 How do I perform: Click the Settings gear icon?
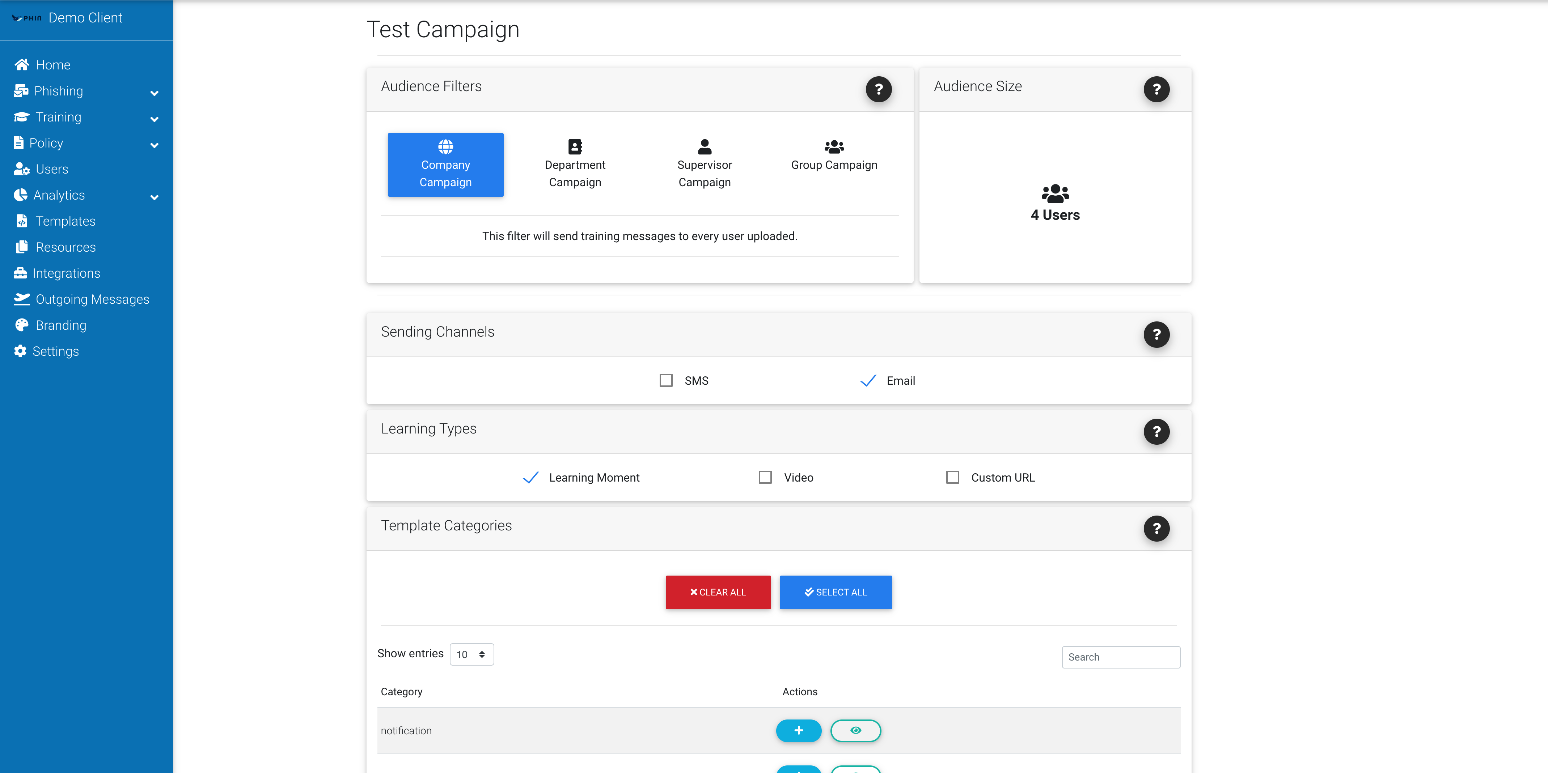[20, 351]
